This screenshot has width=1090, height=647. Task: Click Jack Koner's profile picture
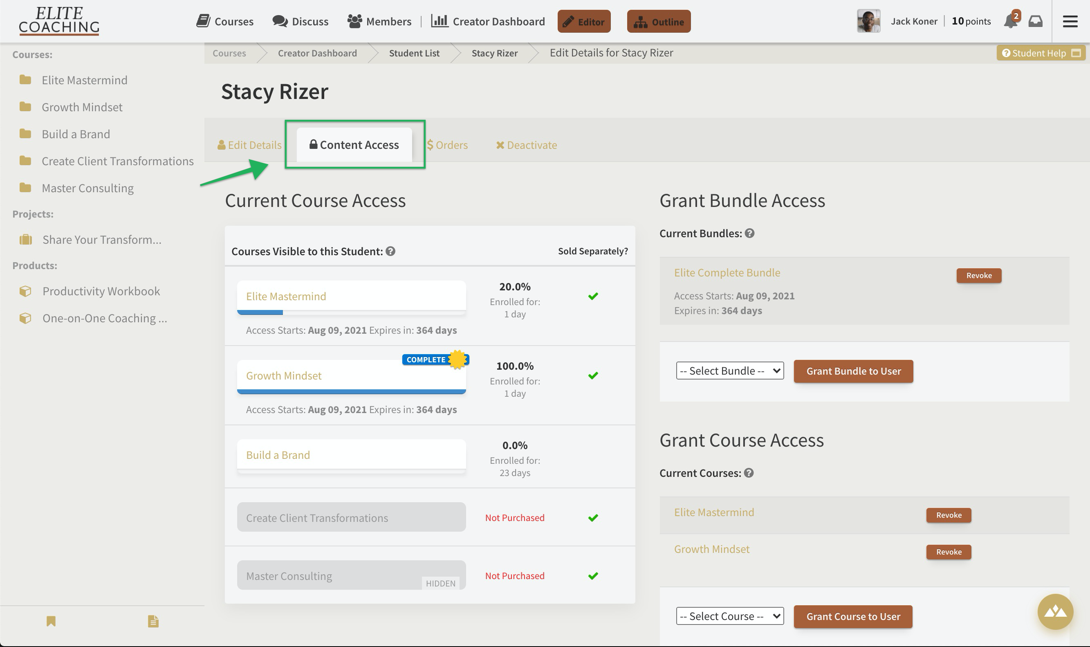[x=868, y=20]
